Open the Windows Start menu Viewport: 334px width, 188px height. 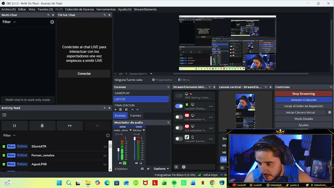click(59, 183)
